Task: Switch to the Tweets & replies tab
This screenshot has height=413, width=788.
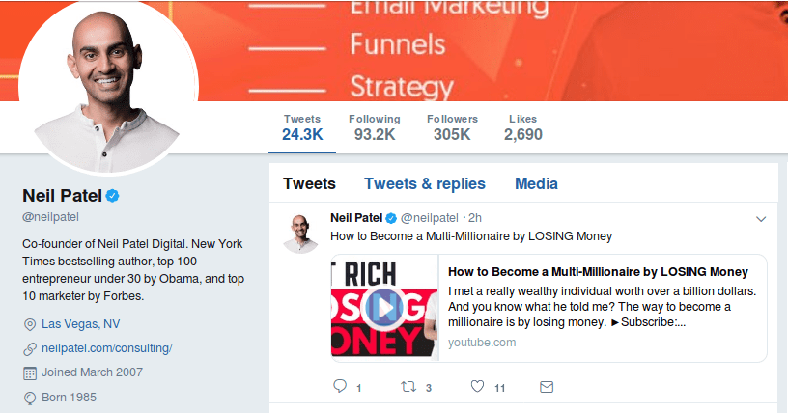Action: pos(425,183)
